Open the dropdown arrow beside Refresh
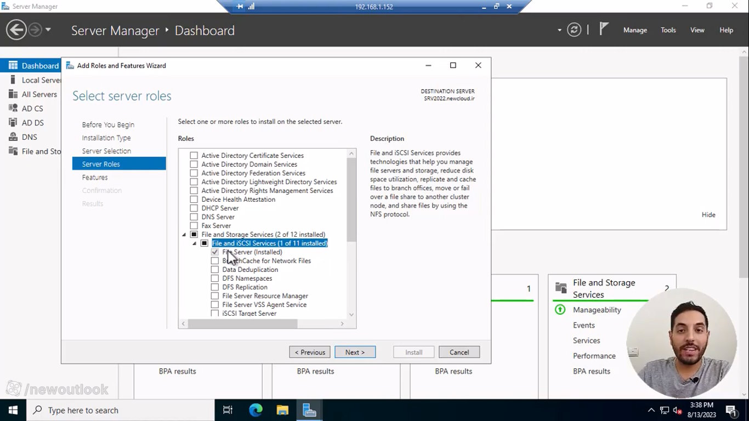 (559, 30)
